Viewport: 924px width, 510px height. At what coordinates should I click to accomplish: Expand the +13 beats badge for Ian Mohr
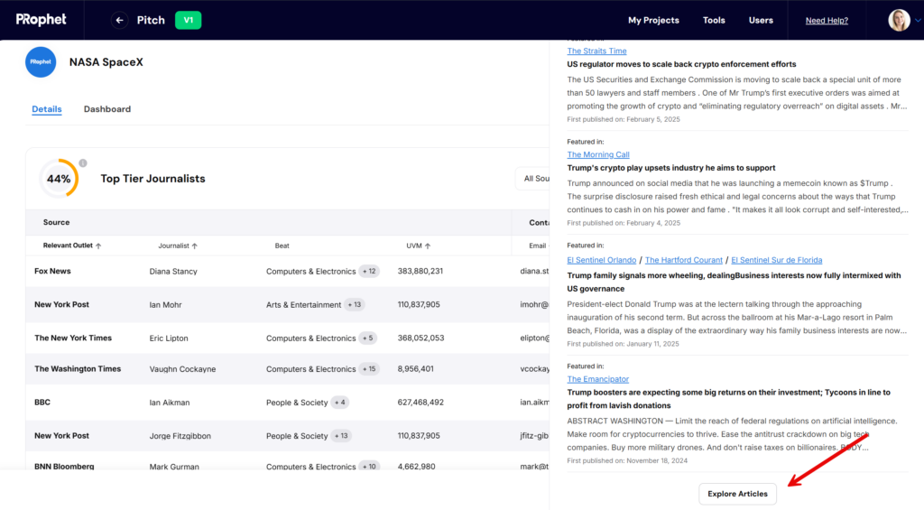[354, 305]
